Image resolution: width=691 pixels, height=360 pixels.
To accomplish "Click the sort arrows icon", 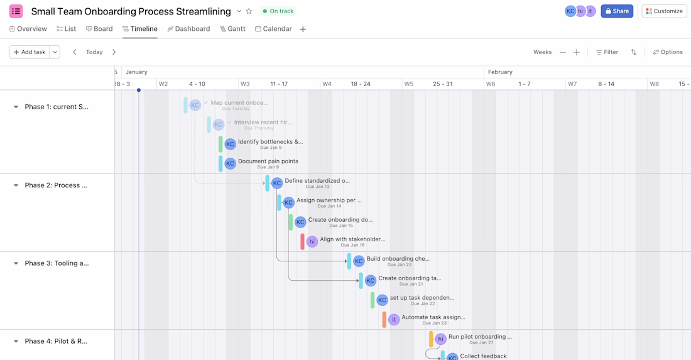I will coord(633,52).
